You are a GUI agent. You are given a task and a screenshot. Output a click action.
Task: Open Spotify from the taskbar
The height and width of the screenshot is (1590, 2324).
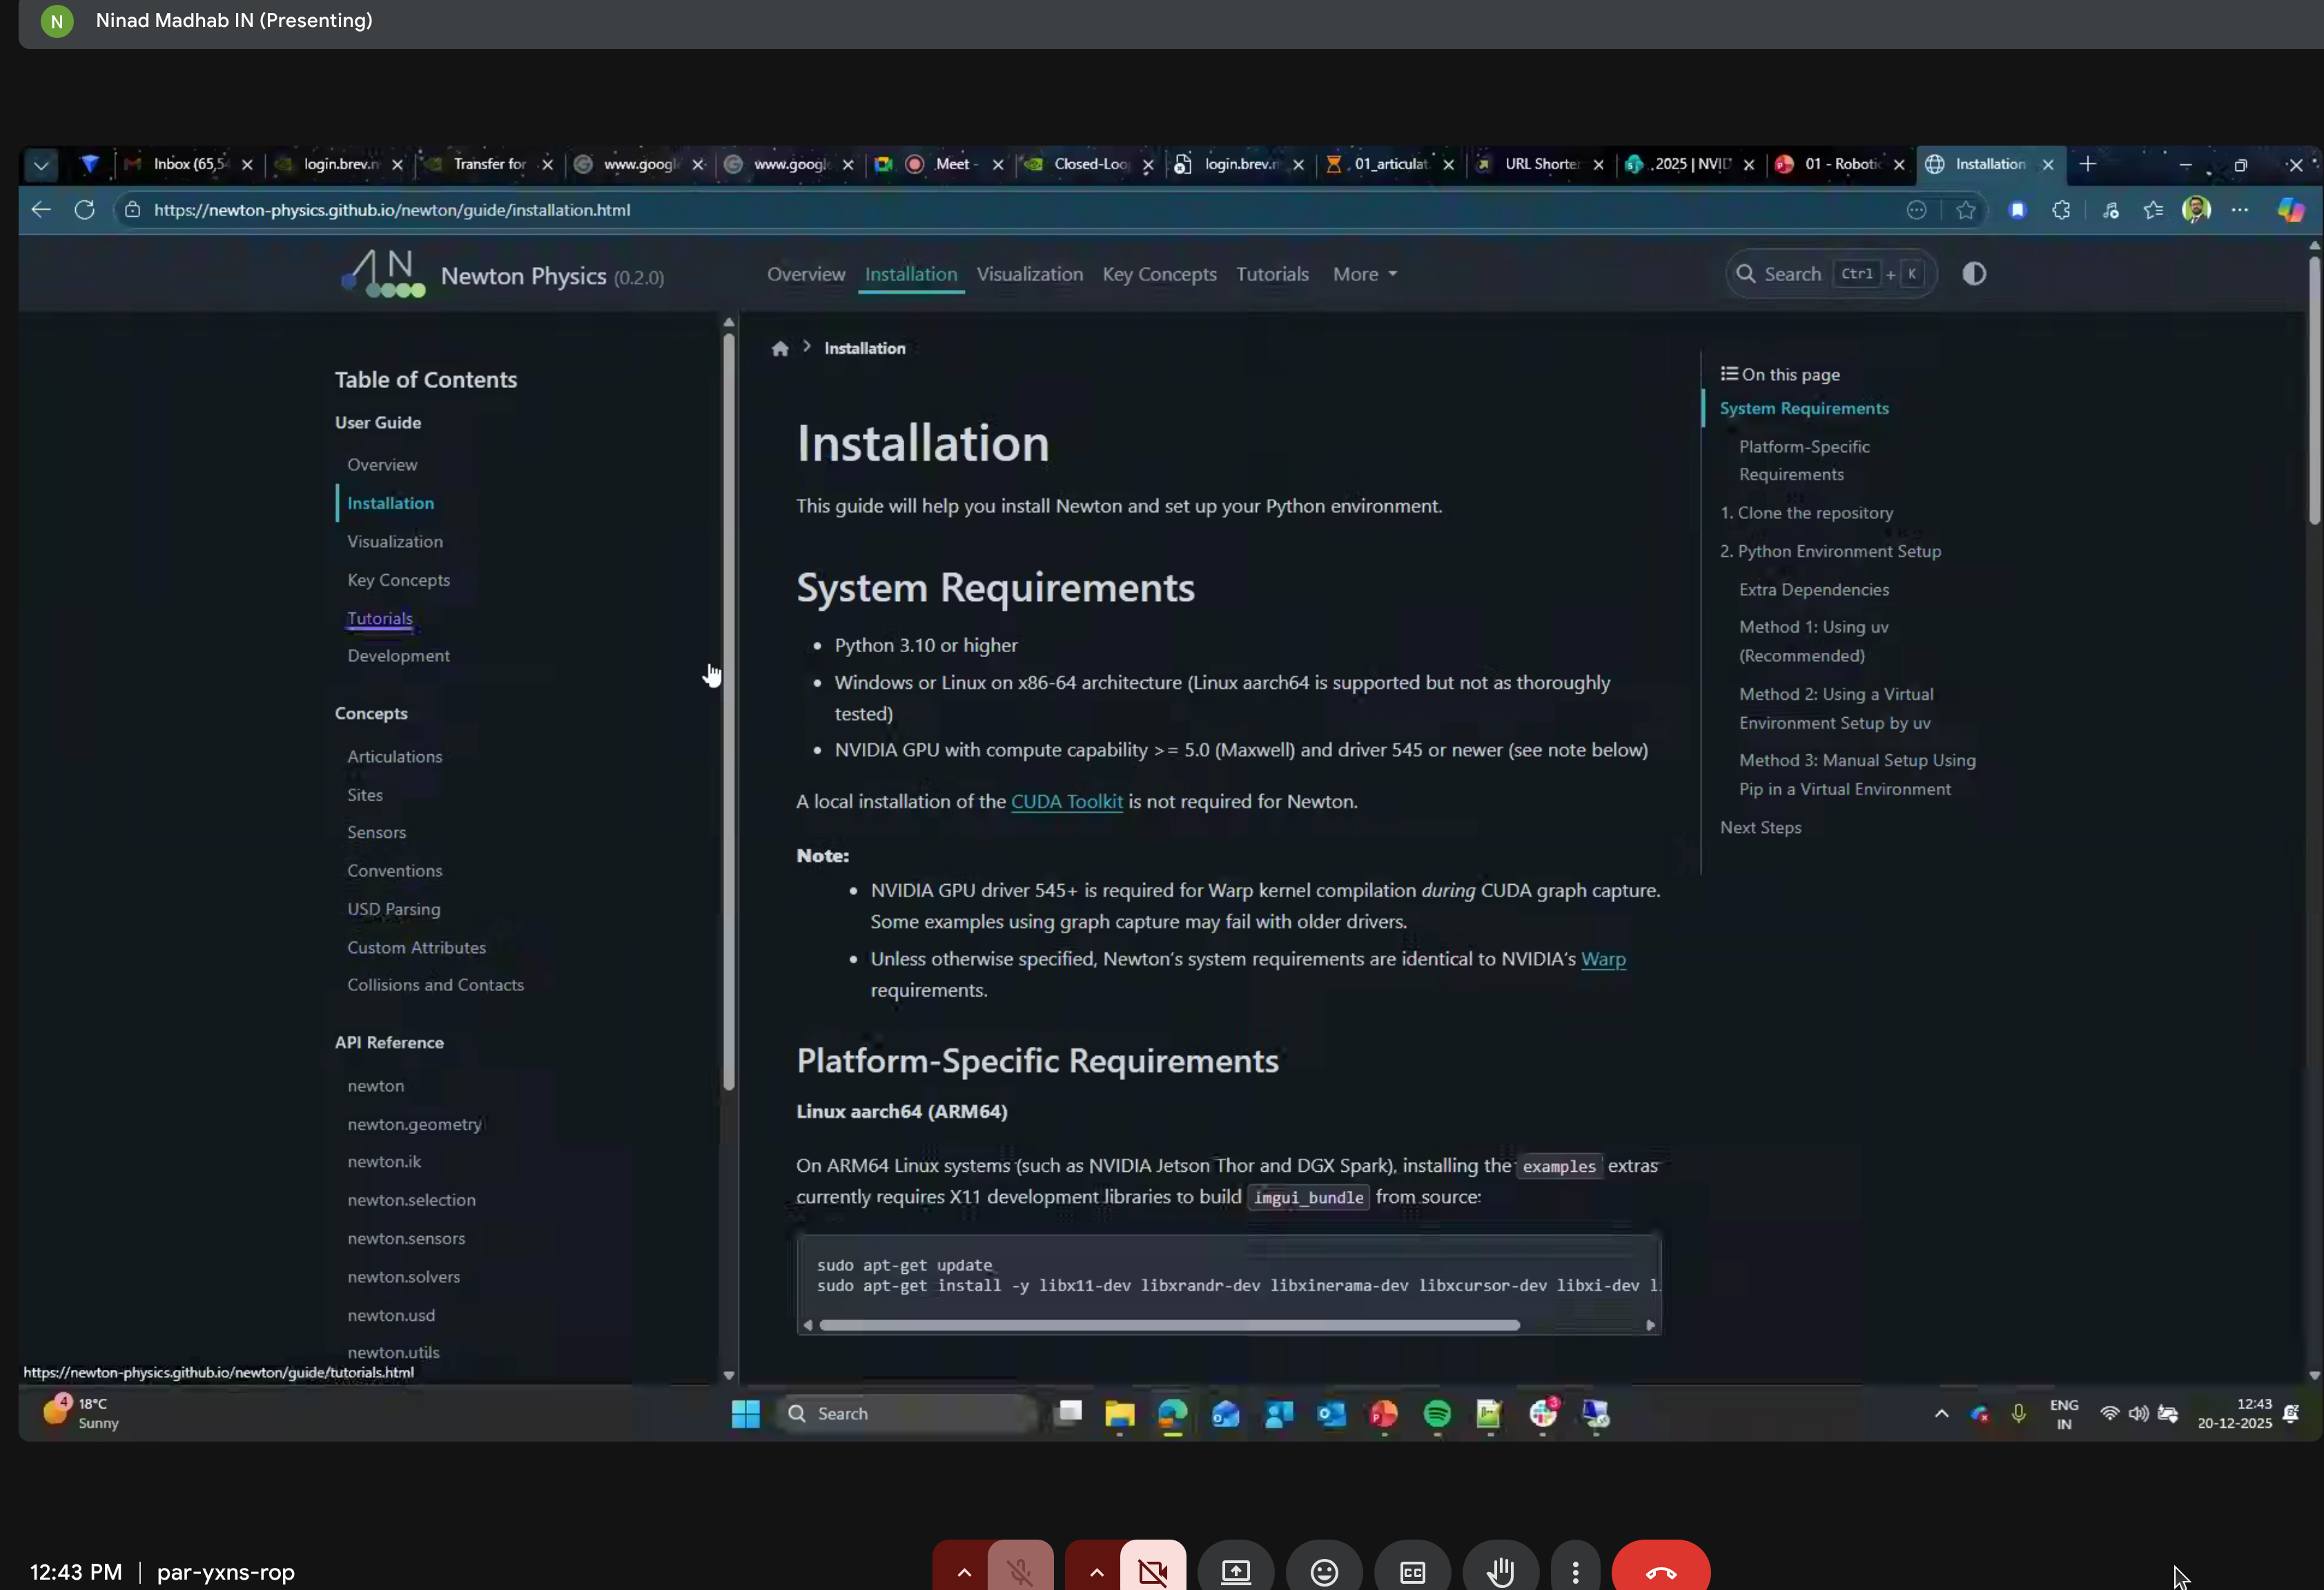pos(1437,1414)
